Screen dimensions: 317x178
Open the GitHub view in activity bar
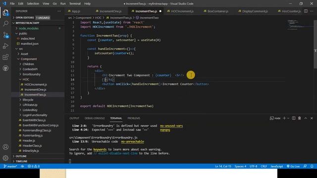click(5, 68)
